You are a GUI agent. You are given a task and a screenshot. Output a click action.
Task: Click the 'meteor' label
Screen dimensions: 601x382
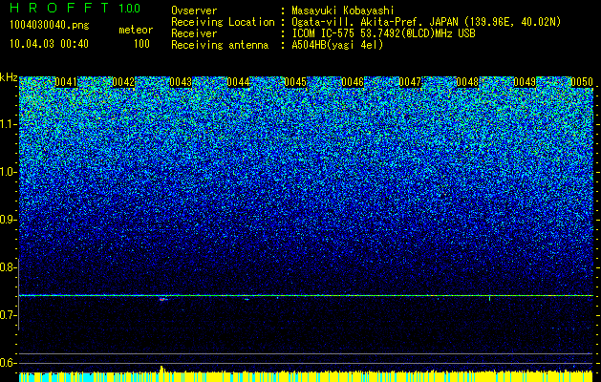[x=136, y=30]
